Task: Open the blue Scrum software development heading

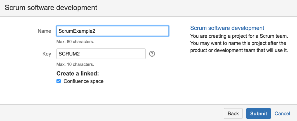Action: [227, 28]
